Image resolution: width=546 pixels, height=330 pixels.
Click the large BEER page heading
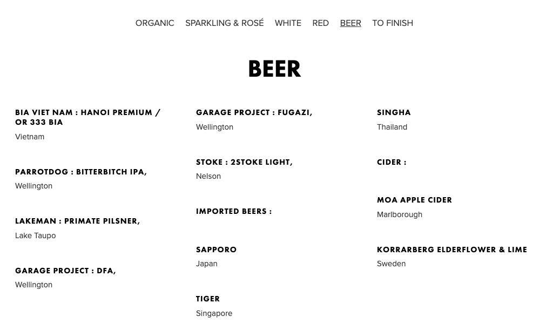[x=274, y=69]
